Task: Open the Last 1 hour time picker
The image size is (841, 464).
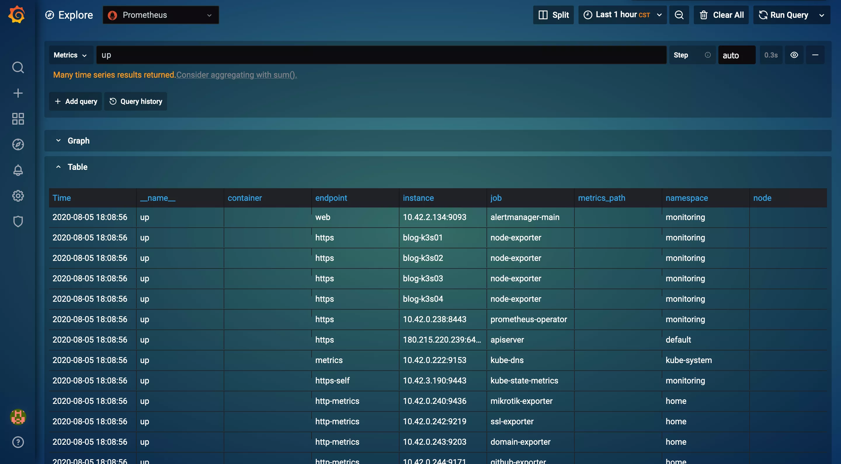Action: pyautogui.click(x=622, y=15)
